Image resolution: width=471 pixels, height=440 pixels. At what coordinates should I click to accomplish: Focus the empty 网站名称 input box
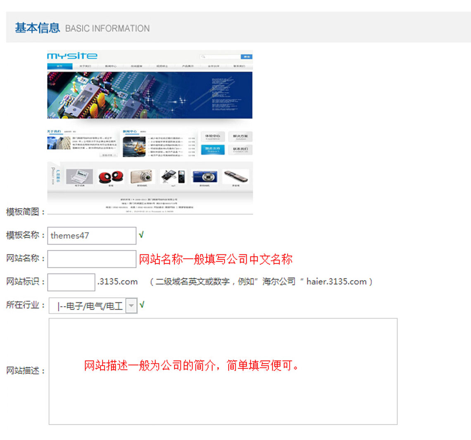[91, 259]
